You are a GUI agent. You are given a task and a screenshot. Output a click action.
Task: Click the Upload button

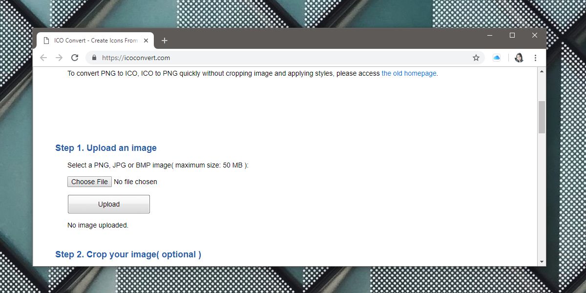pos(109,204)
